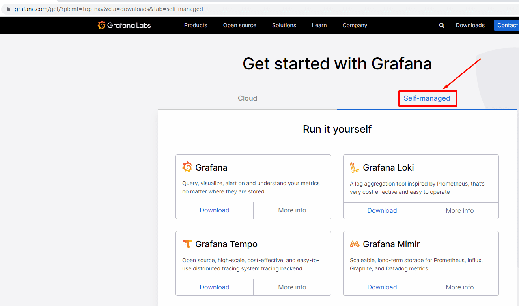Image resolution: width=519 pixels, height=306 pixels.
Task: Click the 'Grafana Mimir' card title
Action: [x=391, y=244]
